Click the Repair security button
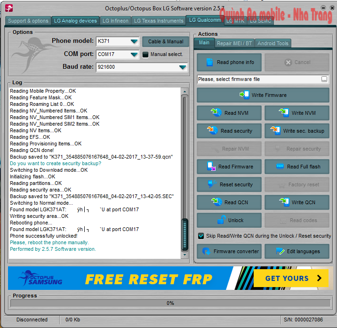The height and width of the screenshot is (328, 337). pyautogui.click(x=297, y=149)
